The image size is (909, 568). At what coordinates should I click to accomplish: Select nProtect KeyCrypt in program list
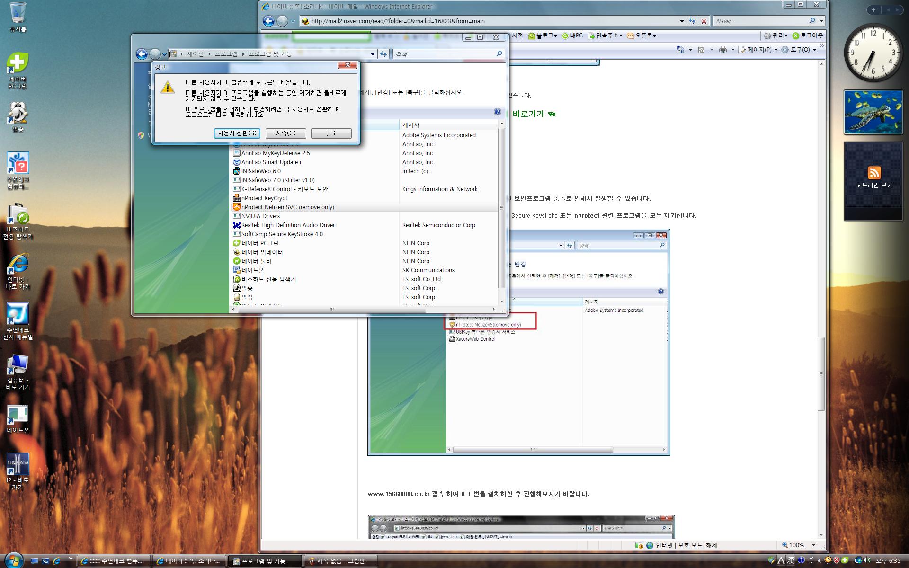364,198
